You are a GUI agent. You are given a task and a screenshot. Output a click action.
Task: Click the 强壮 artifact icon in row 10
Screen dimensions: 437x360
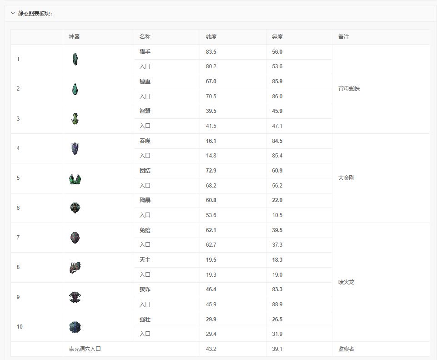click(x=75, y=327)
